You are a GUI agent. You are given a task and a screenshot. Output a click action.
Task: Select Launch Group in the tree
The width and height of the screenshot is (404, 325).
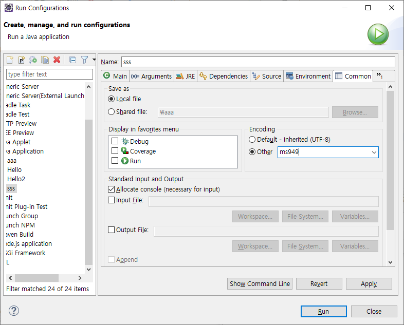point(22,216)
